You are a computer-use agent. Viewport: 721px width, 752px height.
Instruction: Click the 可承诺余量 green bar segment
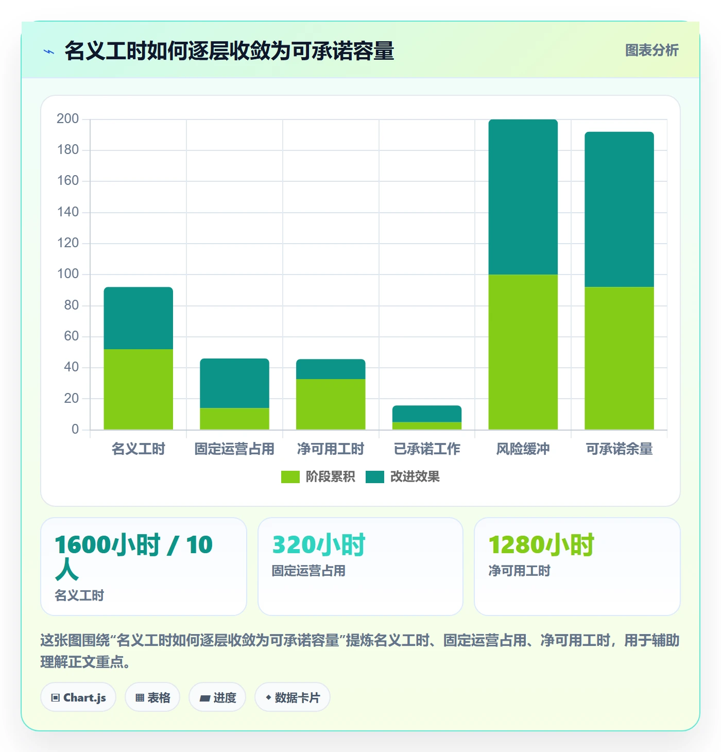coord(619,358)
